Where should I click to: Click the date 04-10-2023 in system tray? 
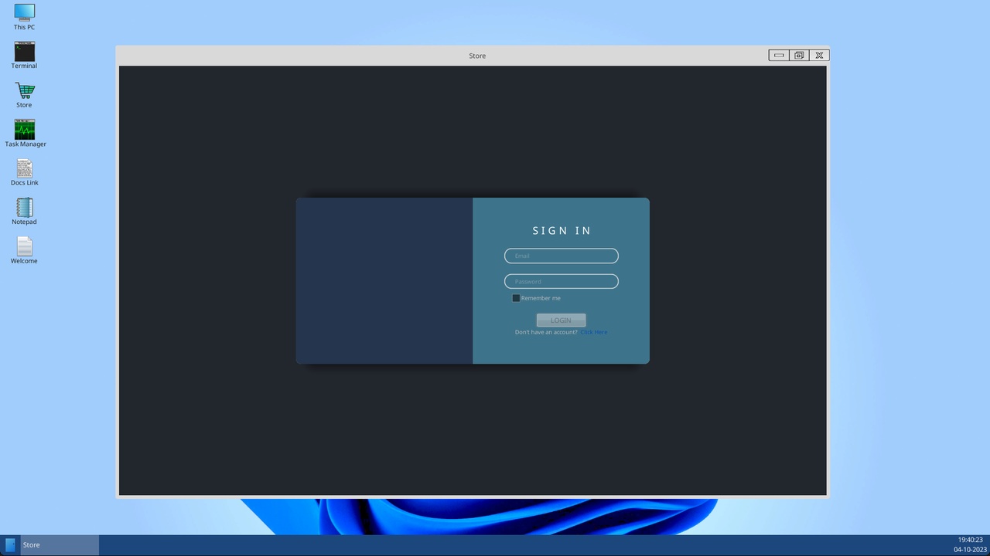[969, 549]
